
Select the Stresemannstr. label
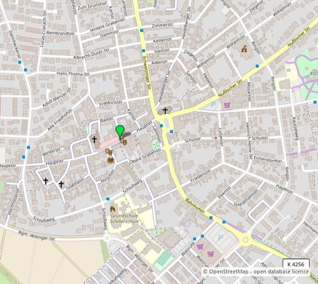246,198
